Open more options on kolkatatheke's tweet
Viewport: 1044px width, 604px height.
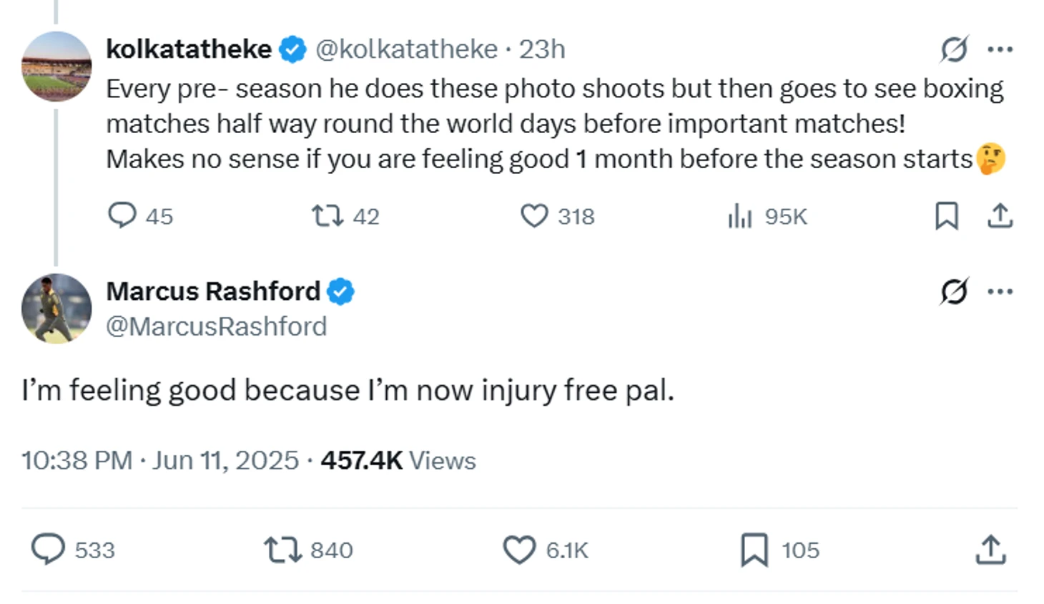(1000, 49)
